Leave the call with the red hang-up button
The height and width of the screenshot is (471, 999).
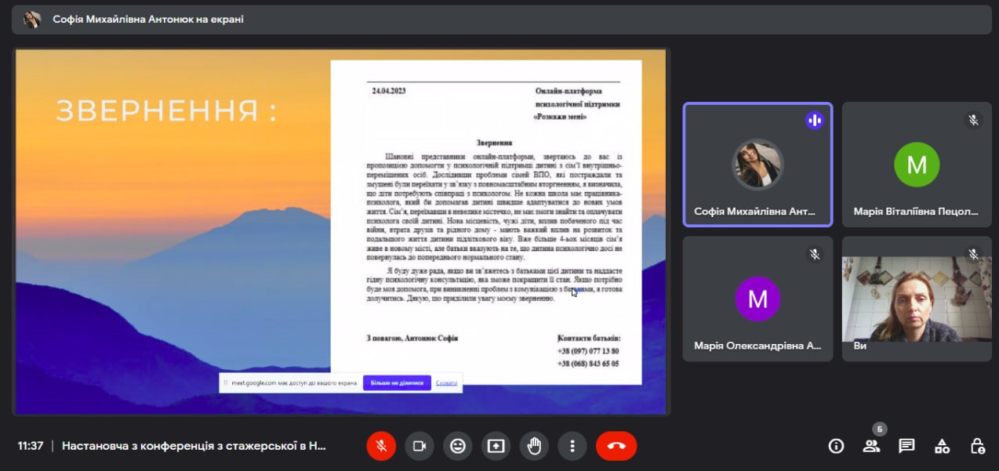[616, 446]
